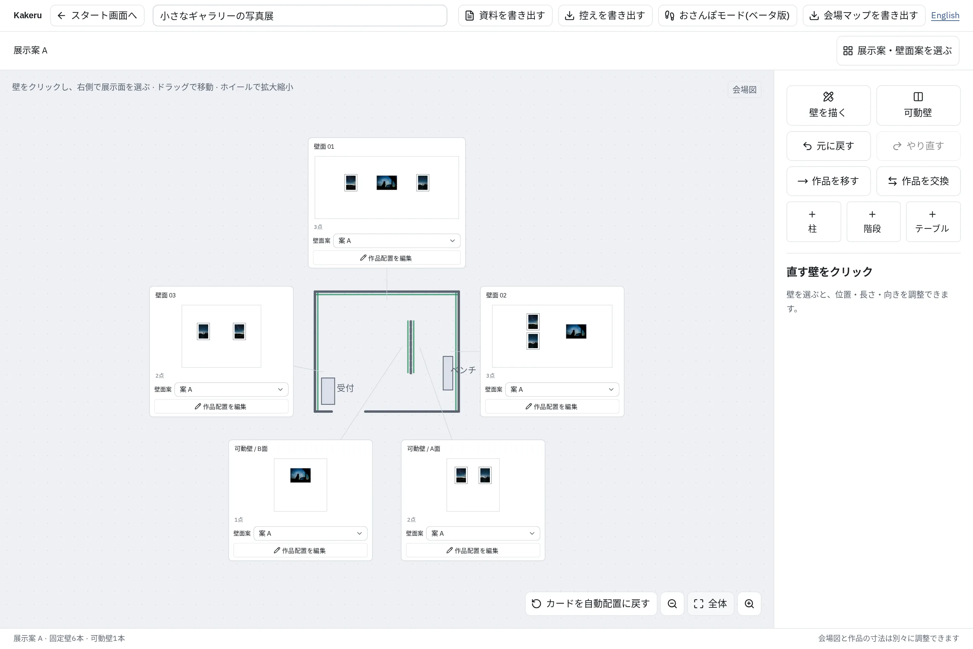Click 作品配置を編集 in 可動壁 / B面 card
Screen dimensions: 973x649
(300, 551)
